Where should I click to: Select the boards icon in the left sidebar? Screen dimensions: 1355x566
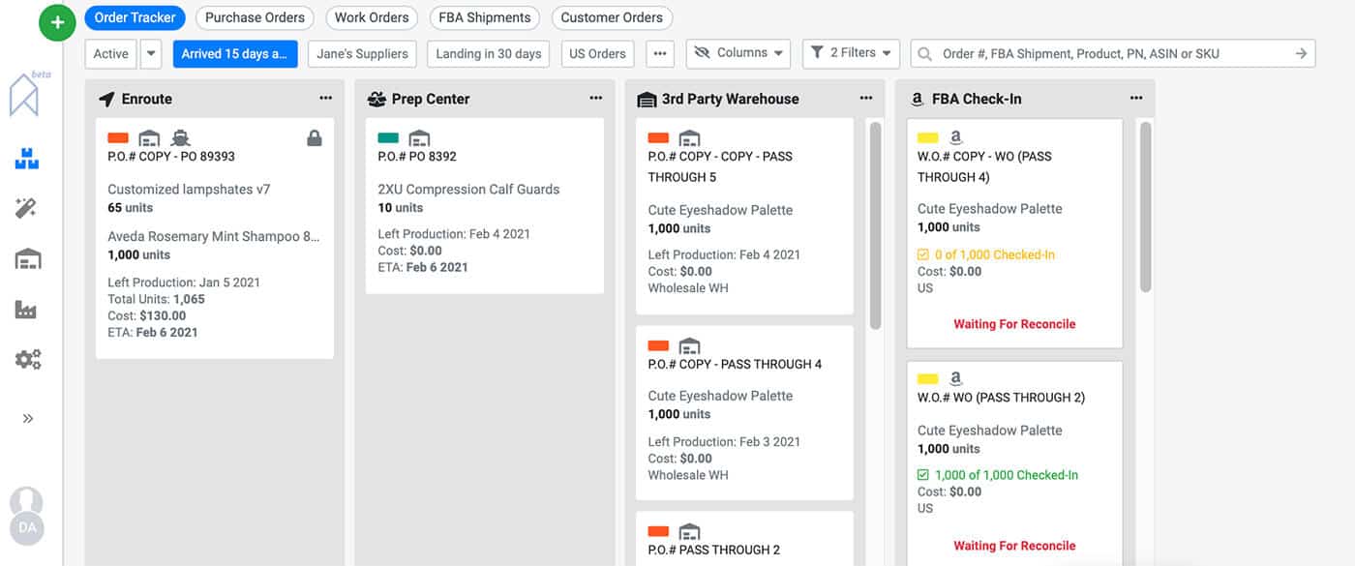point(28,156)
